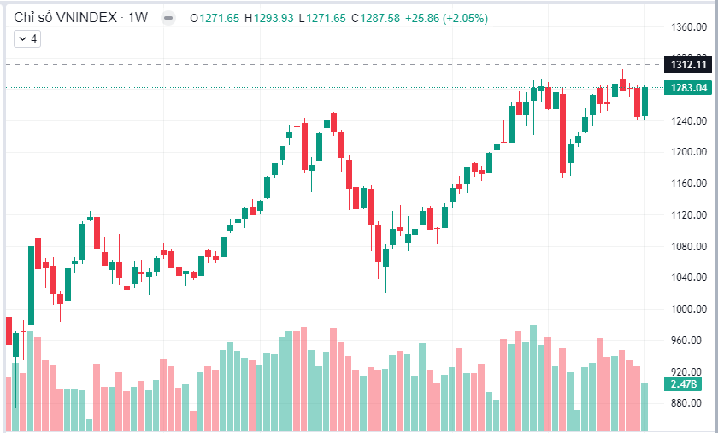Click the close value C1287.58
Viewport: 718px width, 433px height.
tap(375, 18)
